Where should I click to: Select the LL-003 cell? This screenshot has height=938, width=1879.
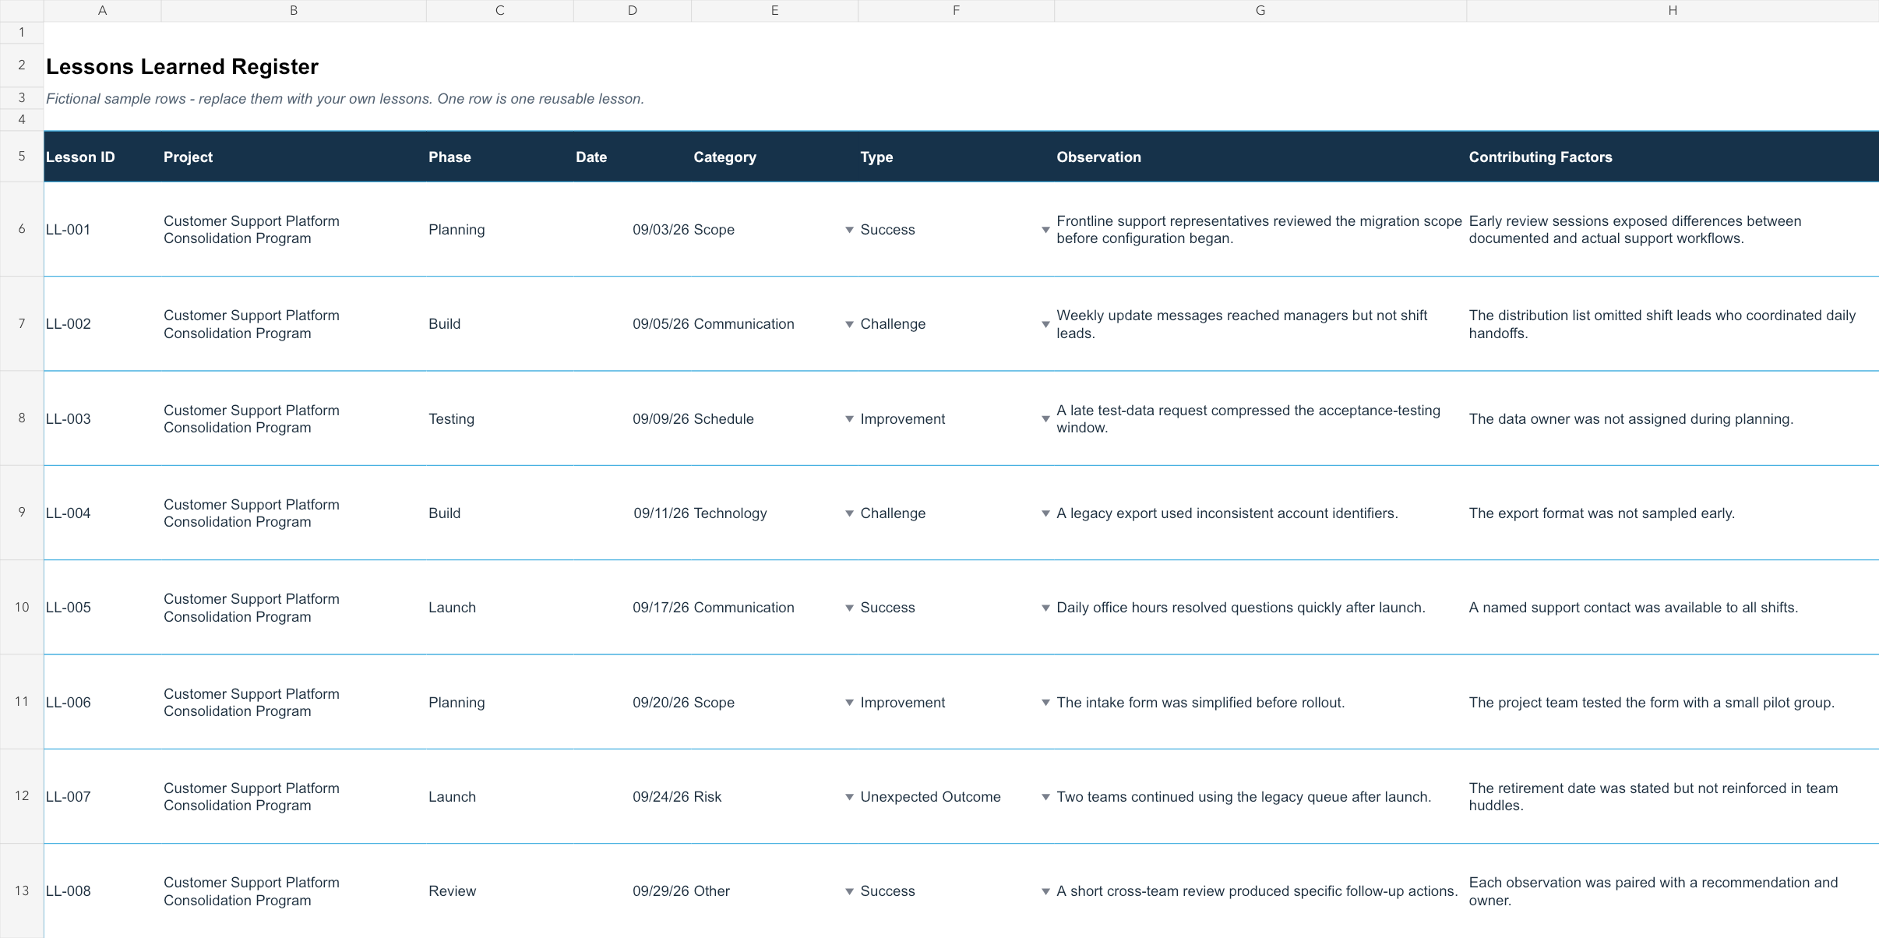coord(102,419)
